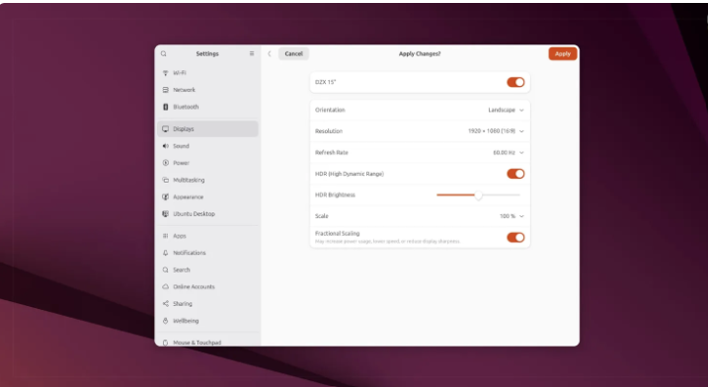Click the "Fractional Scaling" label text
The height and width of the screenshot is (387, 708).
[338, 233]
